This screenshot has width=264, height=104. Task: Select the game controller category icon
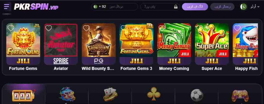click(x=240, y=96)
